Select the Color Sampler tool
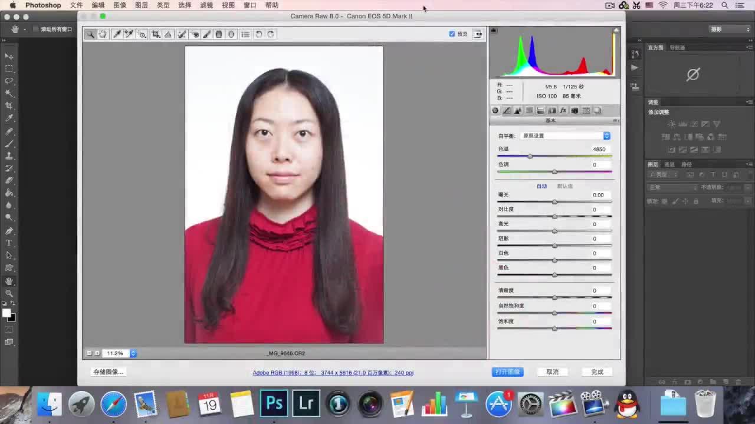The height and width of the screenshot is (424, 755). pos(129,34)
